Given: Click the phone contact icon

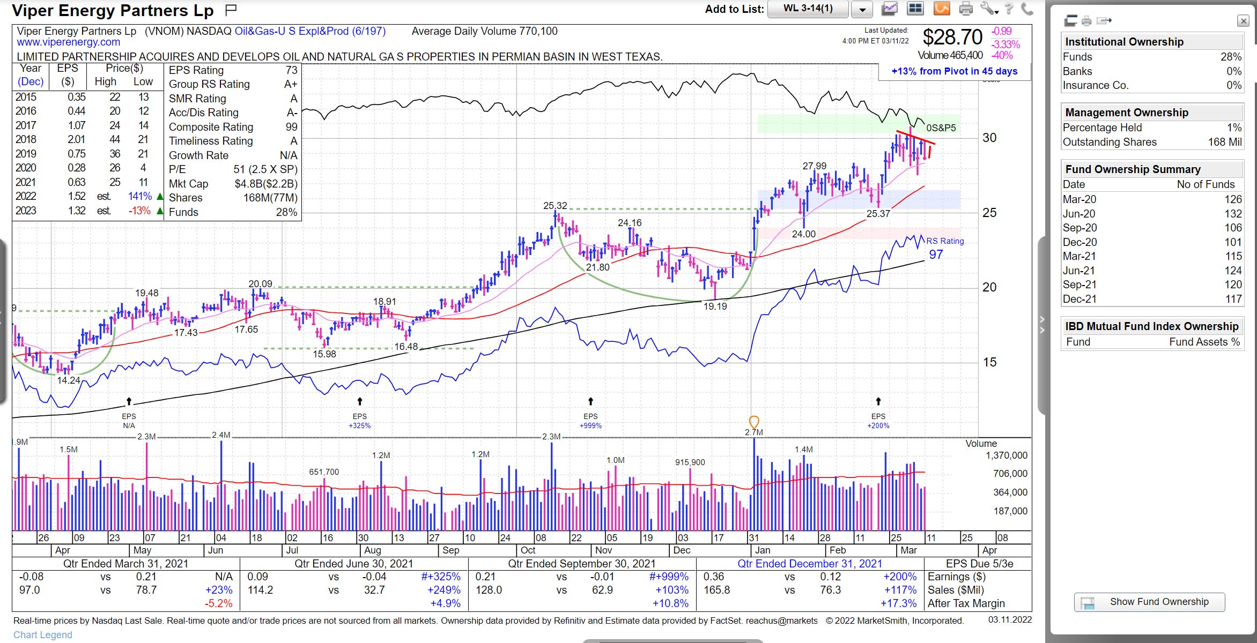Looking at the screenshot, I should (1027, 9).
